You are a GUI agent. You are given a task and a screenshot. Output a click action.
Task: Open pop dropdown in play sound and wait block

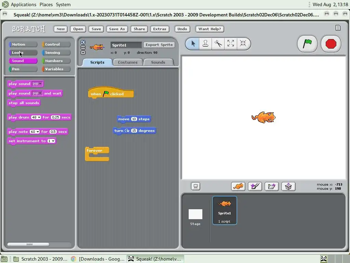point(37,93)
